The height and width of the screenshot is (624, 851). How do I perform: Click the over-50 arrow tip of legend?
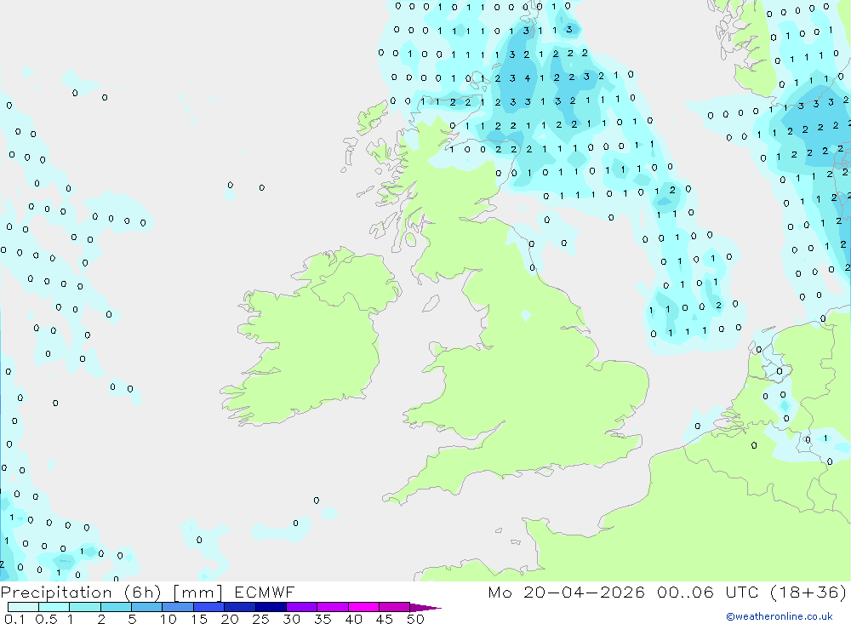point(425,608)
